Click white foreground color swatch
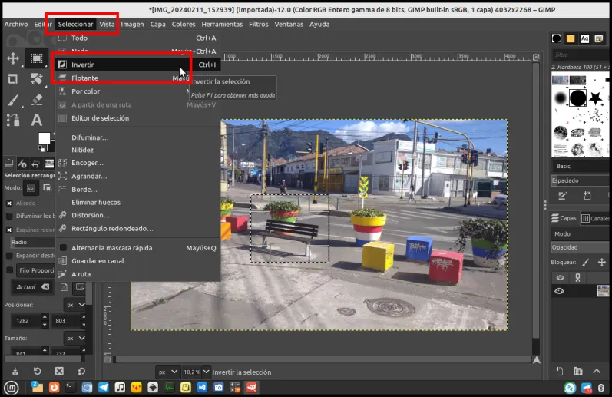Viewport: 612px width, 397px height. click(44, 138)
